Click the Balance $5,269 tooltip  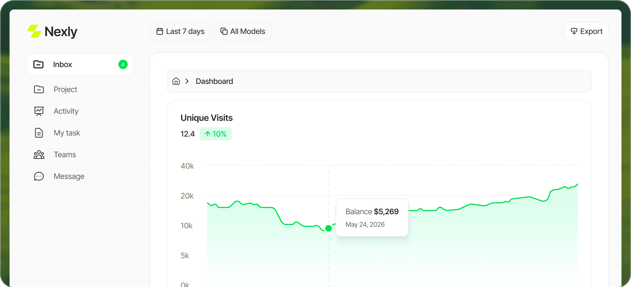click(x=372, y=217)
